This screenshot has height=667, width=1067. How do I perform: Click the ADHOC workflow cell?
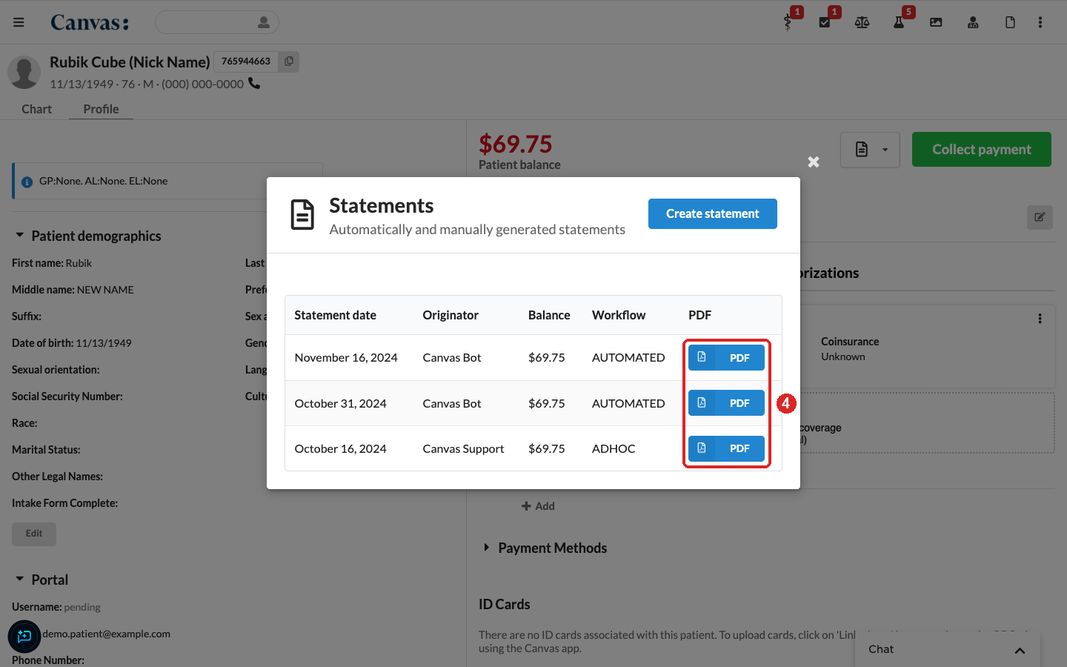pos(614,448)
